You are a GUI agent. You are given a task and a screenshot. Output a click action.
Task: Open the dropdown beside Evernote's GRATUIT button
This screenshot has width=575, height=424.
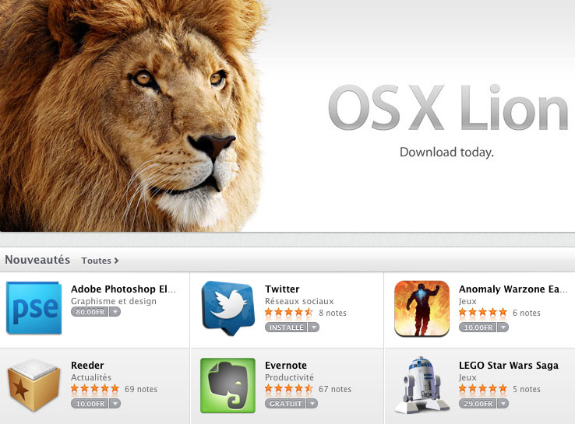tap(312, 404)
